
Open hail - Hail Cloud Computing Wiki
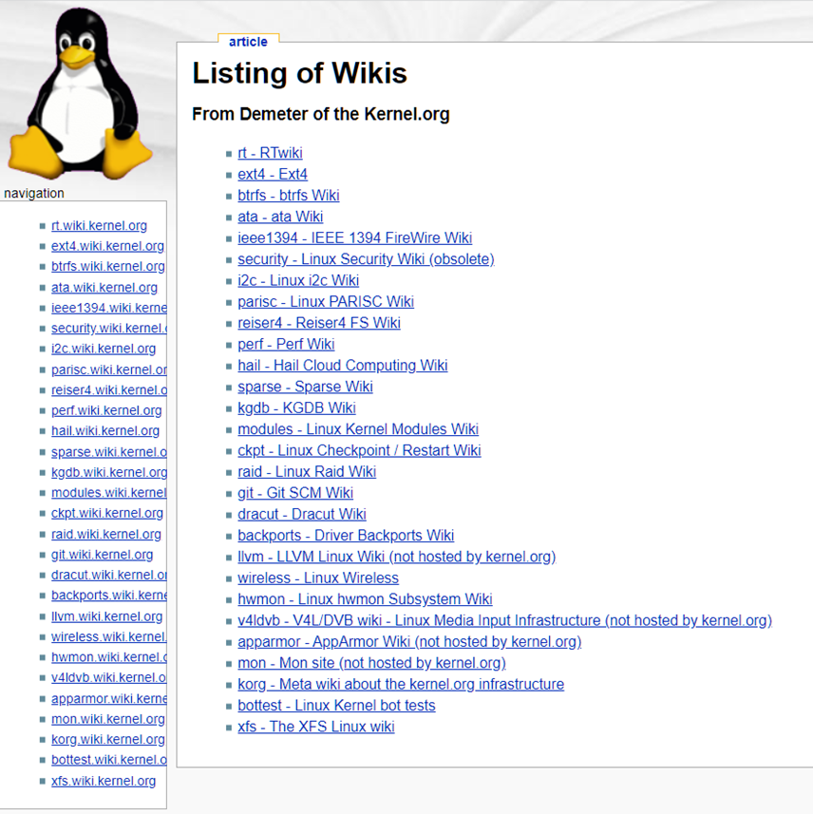click(x=343, y=366)
